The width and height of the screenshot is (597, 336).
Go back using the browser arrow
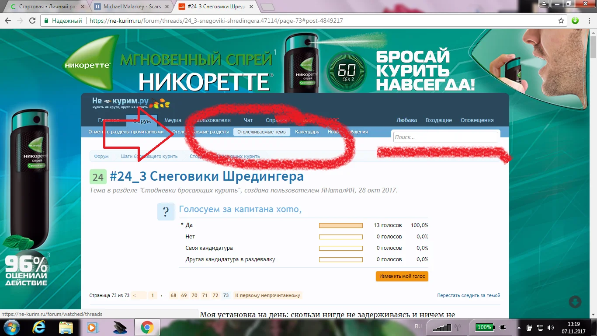tap(9, 20)
